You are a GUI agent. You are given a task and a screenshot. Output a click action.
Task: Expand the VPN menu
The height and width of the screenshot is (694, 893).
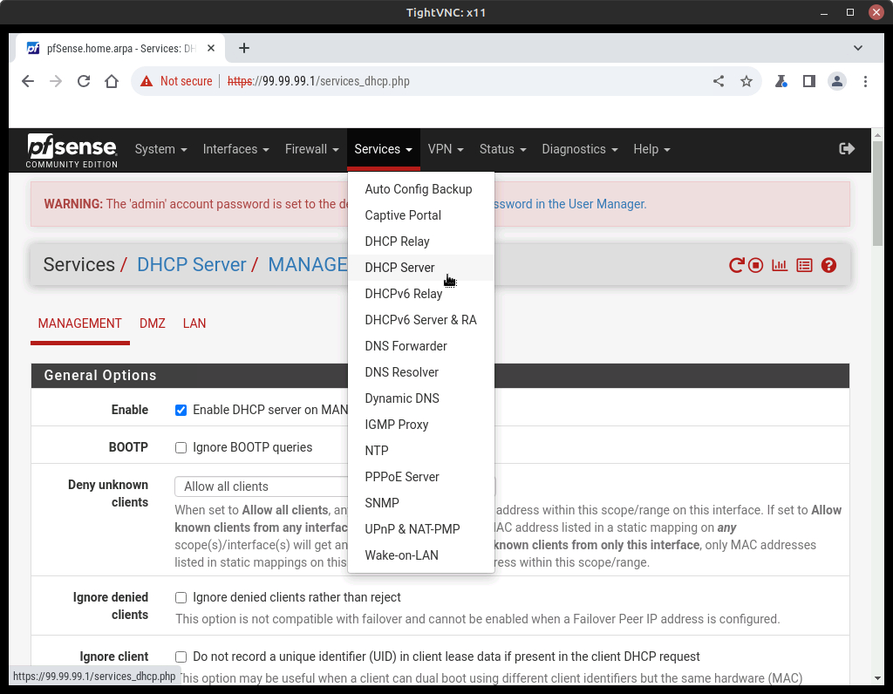click(446, 149)
